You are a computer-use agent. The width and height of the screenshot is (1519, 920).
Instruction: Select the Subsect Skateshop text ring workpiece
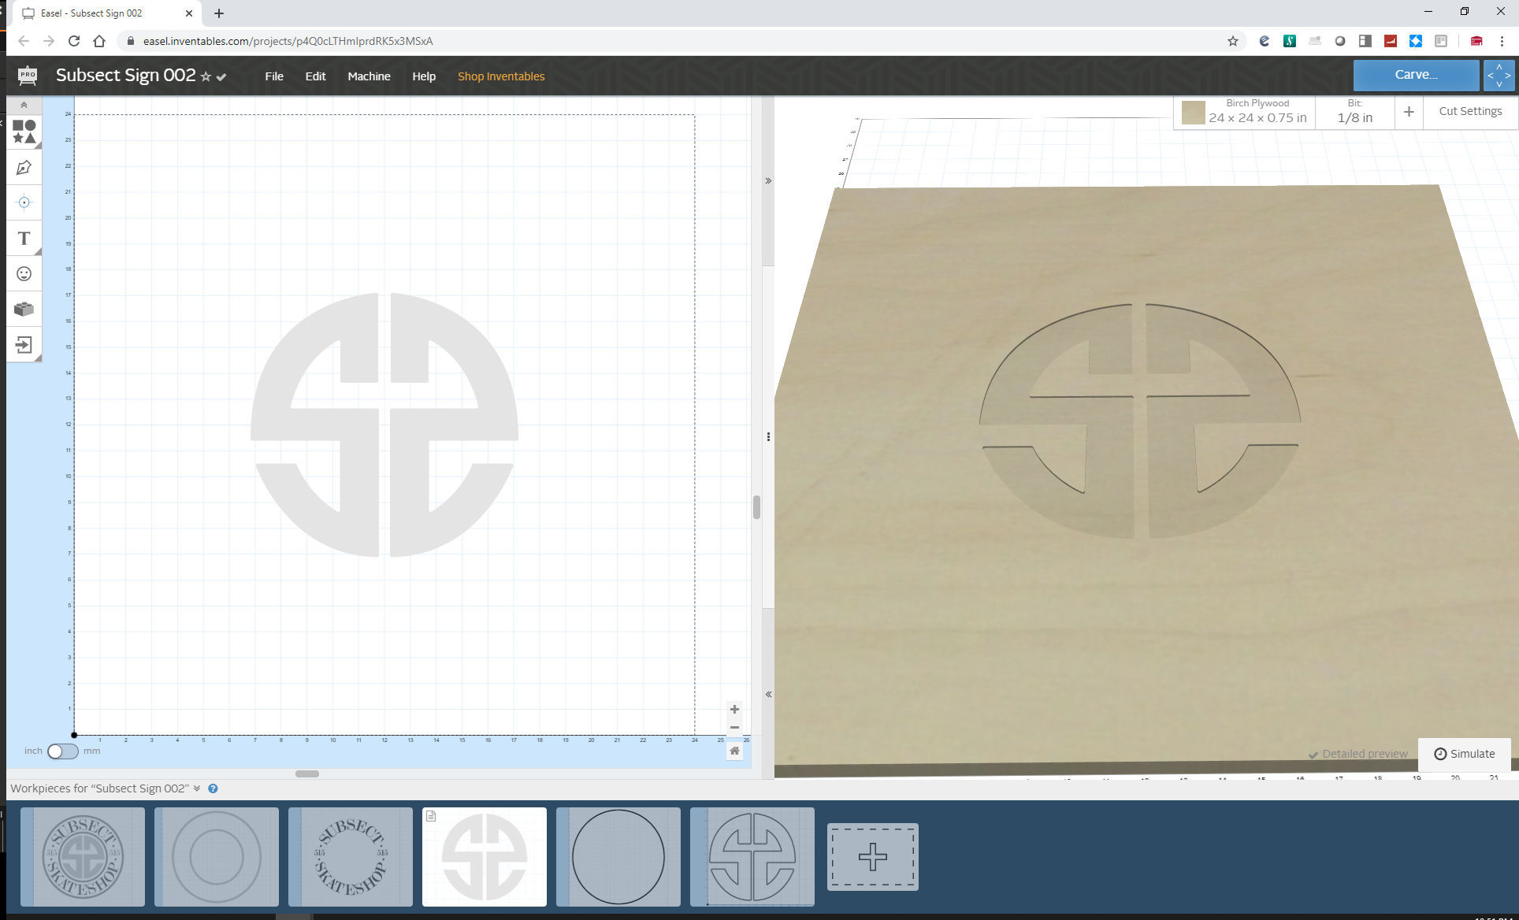coord(351,856)
